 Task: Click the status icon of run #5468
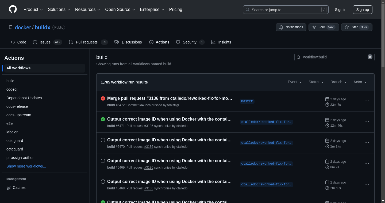tap(103, 182)
